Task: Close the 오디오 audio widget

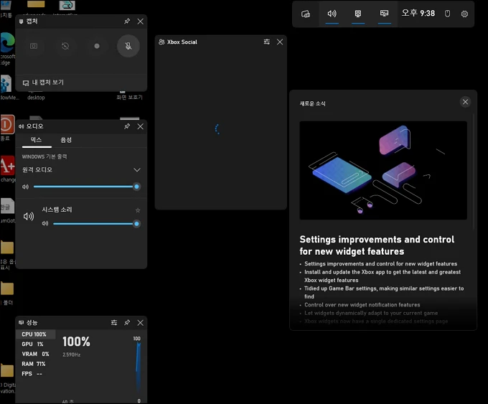Action: 141,126
